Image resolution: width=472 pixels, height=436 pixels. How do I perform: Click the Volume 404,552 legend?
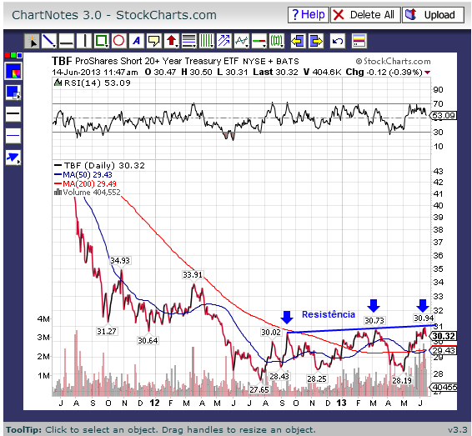(x=92, y=193)
